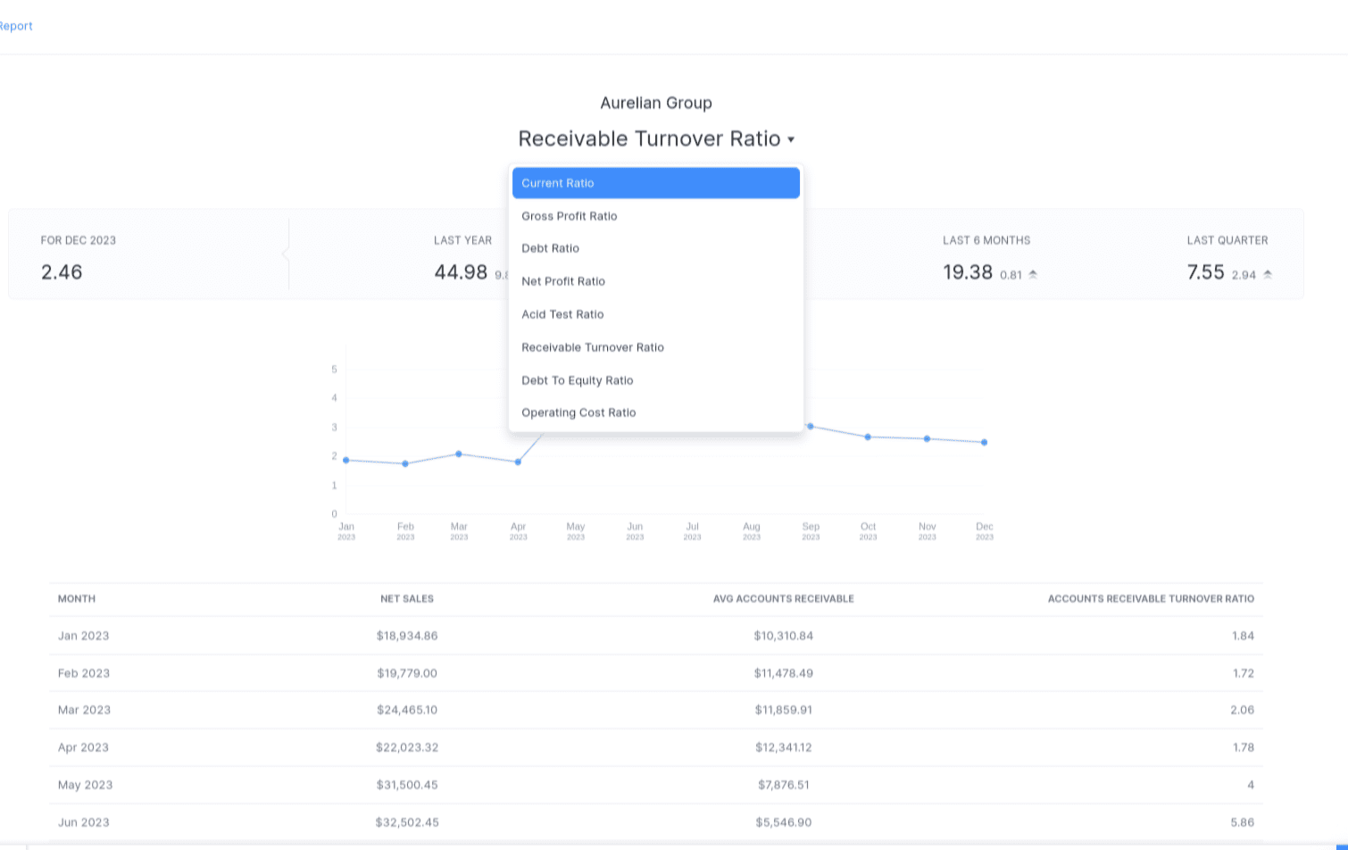Click turnover ratio 1.84 cell
The image size is (1348, 850).
(x=1243, y=636)
